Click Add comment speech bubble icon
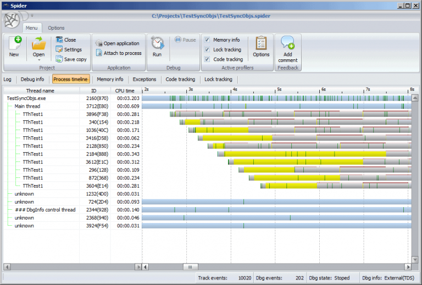This screenshot has height=285, width=422. 287,43
